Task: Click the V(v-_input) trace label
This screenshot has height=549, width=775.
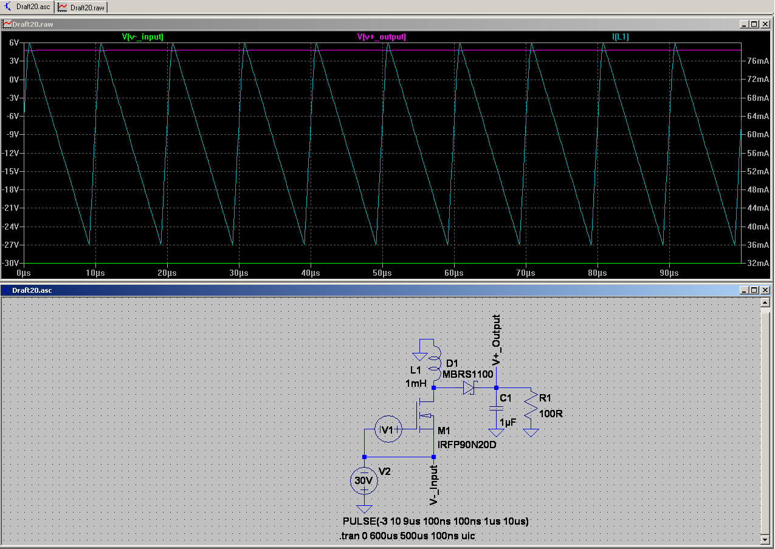Action: pos(143,37)
